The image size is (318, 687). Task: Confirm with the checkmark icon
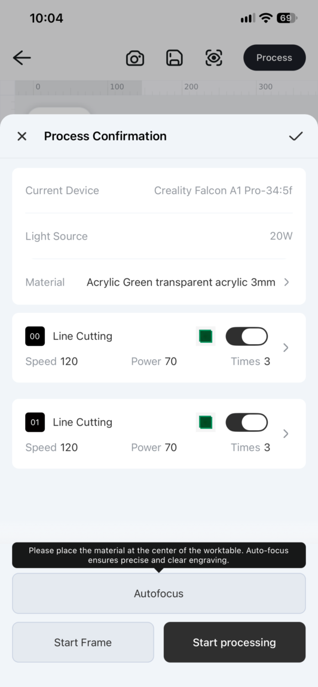point(296,136)
